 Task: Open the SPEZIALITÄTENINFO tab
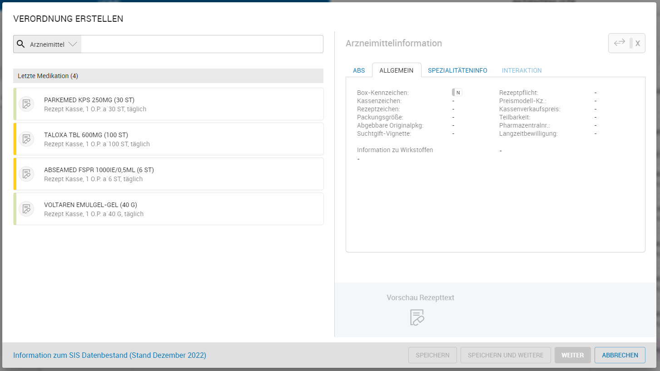[x=457, y=70]
